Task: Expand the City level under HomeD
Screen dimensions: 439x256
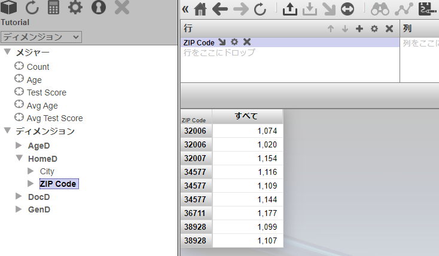Action: pyautogui.click(x=31, y=171)
